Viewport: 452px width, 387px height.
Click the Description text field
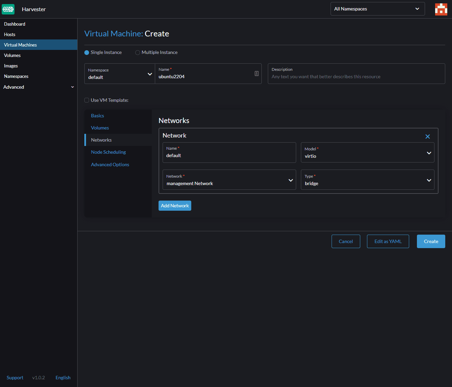(356, 77)
